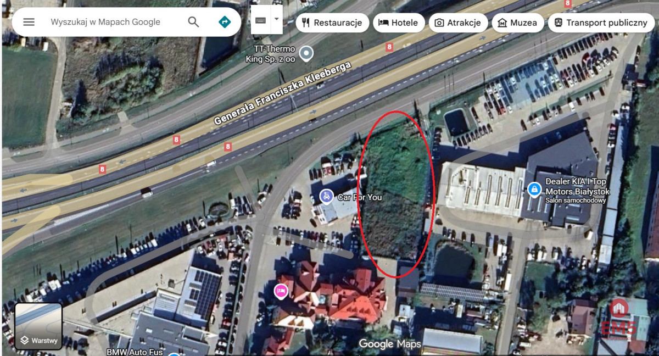Click the route 8 shield near Thermo King
Viewport: 659px width, 356px height.
click(x=389, y=47)
